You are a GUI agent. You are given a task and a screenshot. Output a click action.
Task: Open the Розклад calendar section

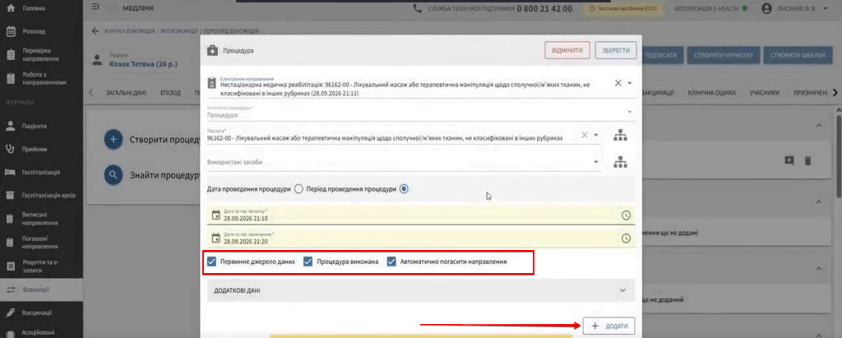[34, 31]
